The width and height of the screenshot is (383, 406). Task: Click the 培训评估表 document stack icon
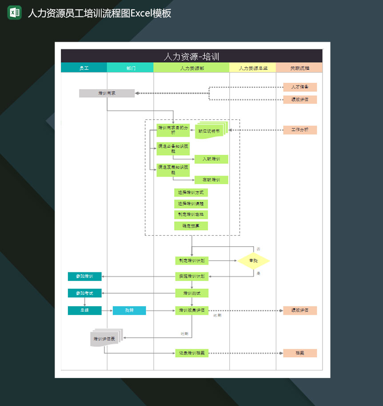104,338
